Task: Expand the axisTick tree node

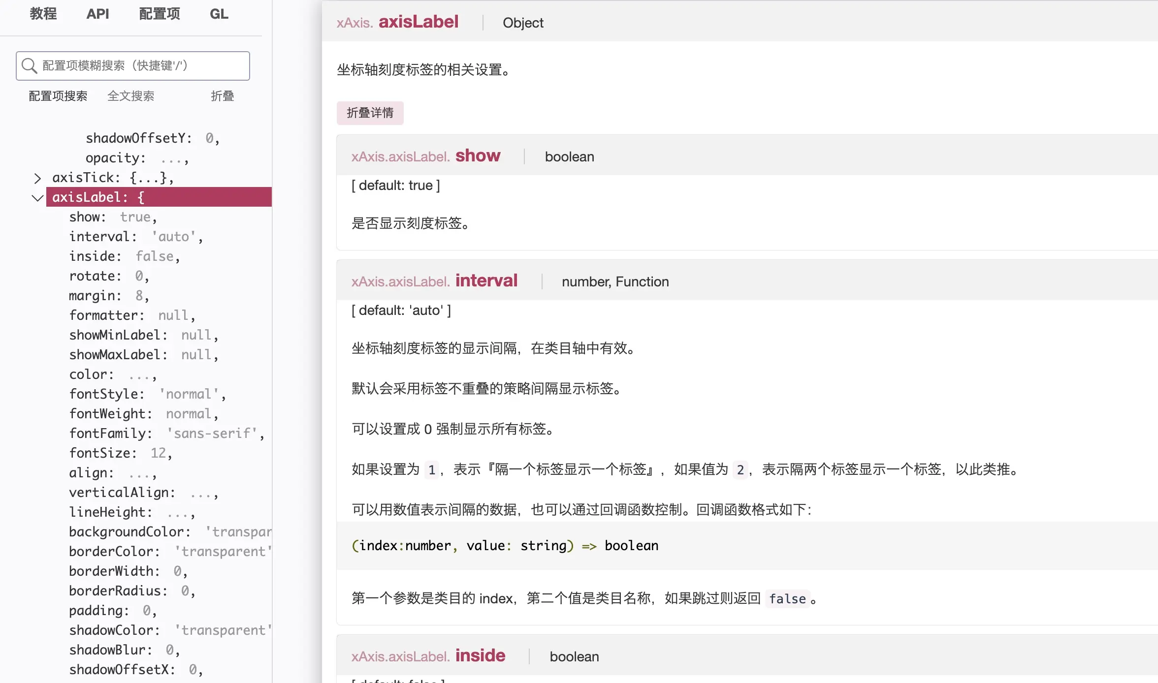Action: [37, 178]
